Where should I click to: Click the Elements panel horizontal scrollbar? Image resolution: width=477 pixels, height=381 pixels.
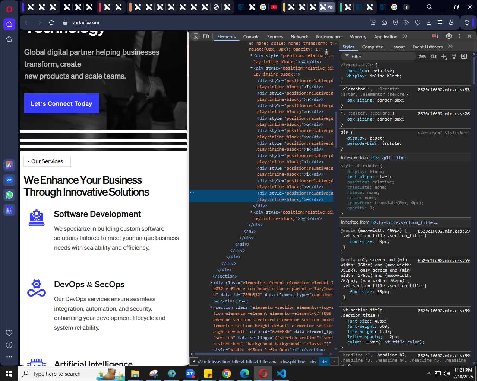coord(259,354)
